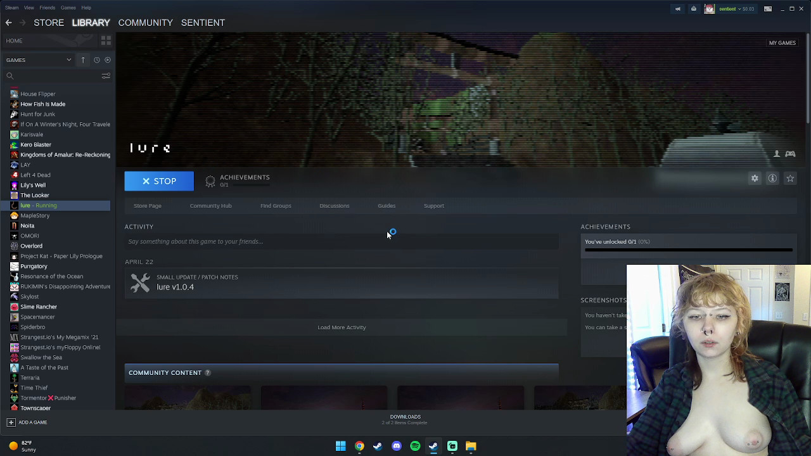The height and width of the screenshot is (456, 811).
Task: Toggle sort order arrow in library
Action: point(83,60)
